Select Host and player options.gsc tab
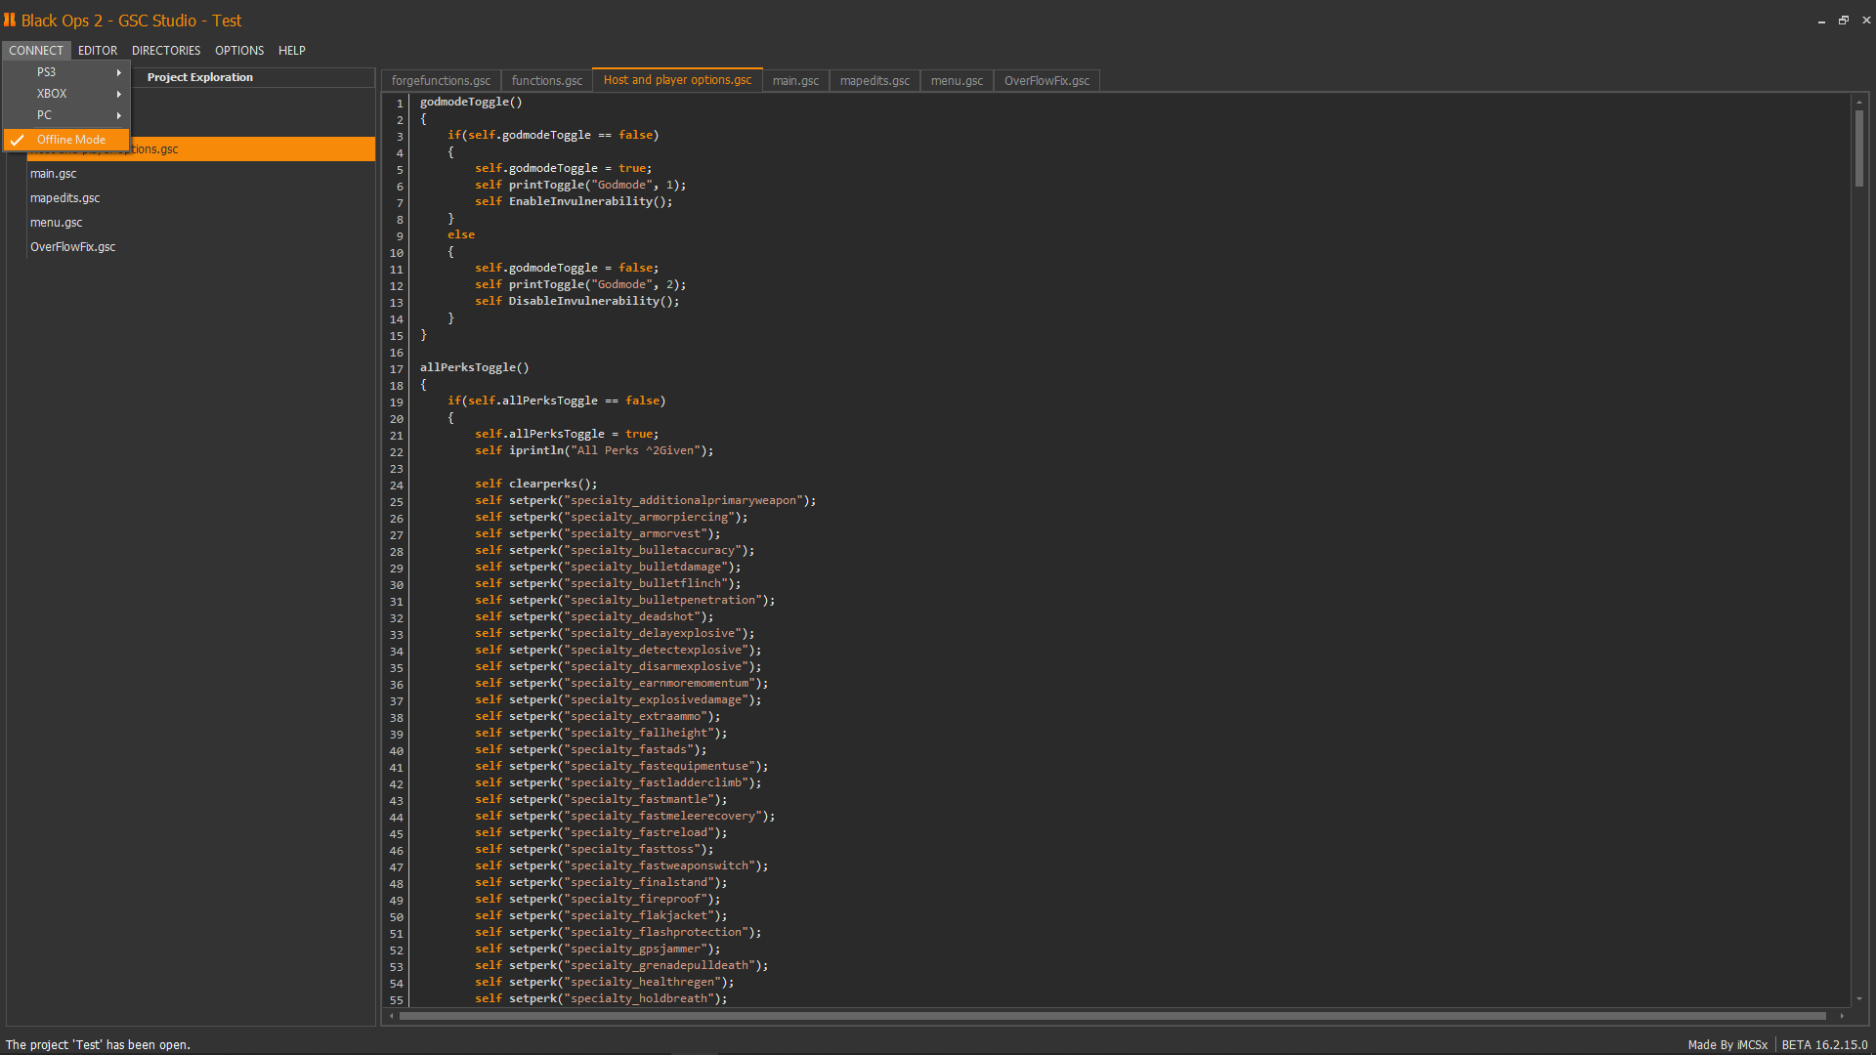 [677, 80]
